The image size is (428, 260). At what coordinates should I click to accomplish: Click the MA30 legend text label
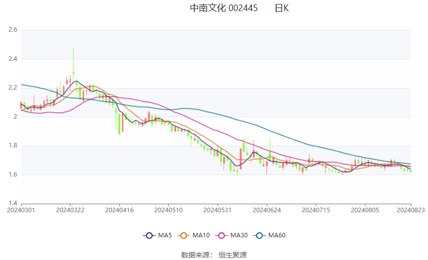(x=238, y=235)
